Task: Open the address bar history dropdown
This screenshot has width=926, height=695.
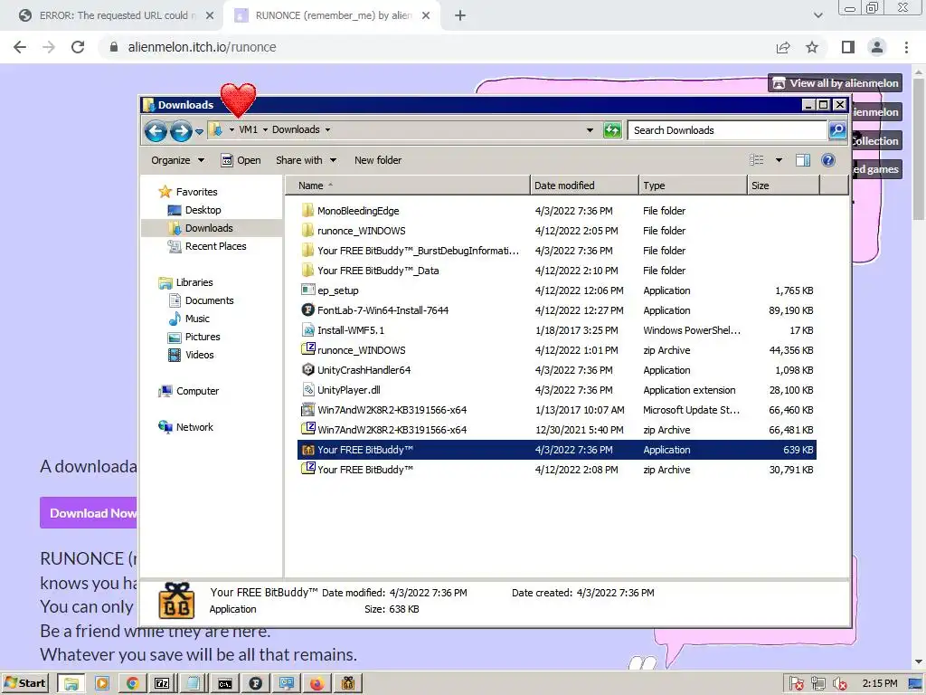Action: pos(590,130)
